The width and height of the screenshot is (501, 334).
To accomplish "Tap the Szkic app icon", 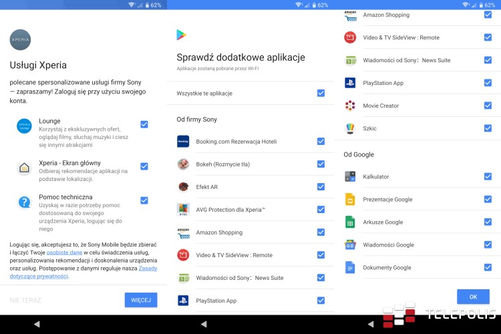I will 350,128.
